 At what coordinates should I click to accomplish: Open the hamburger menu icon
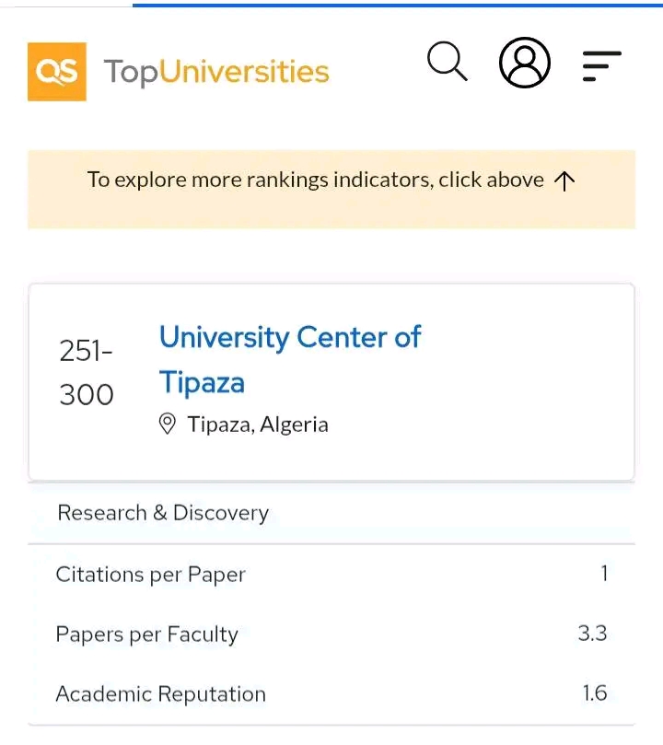point(602,65)
